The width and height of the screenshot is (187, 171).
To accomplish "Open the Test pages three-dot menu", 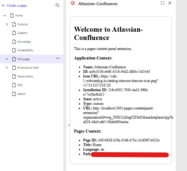I will click(x=58, y=59).
